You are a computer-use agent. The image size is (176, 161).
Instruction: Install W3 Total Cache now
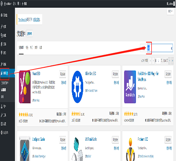tap(115, 139)
